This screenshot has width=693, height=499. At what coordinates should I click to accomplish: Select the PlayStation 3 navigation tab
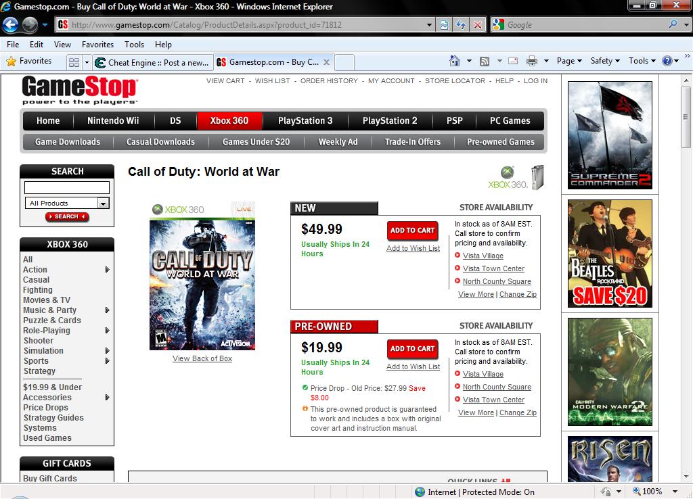[x=305, y=120]
